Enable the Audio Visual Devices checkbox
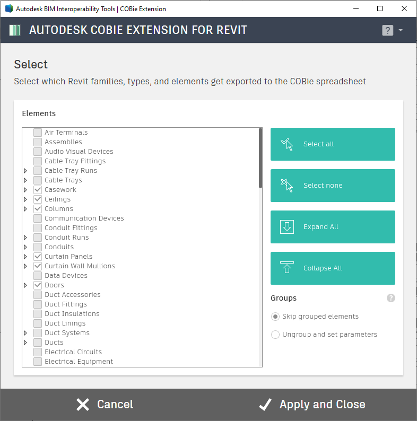 [x=38, y=152]
